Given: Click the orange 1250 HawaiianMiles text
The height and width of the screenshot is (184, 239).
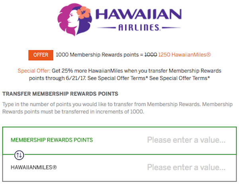Looking at the screenshot, I should [x=184, y=54].
